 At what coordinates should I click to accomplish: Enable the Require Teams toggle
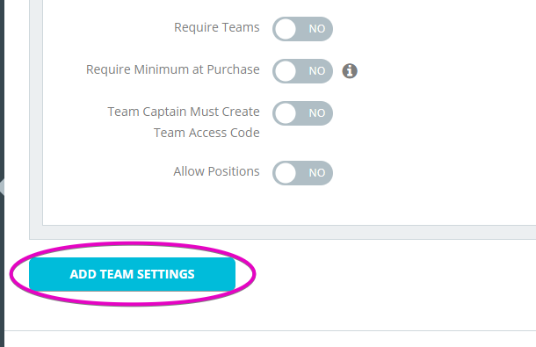(302, 29)
